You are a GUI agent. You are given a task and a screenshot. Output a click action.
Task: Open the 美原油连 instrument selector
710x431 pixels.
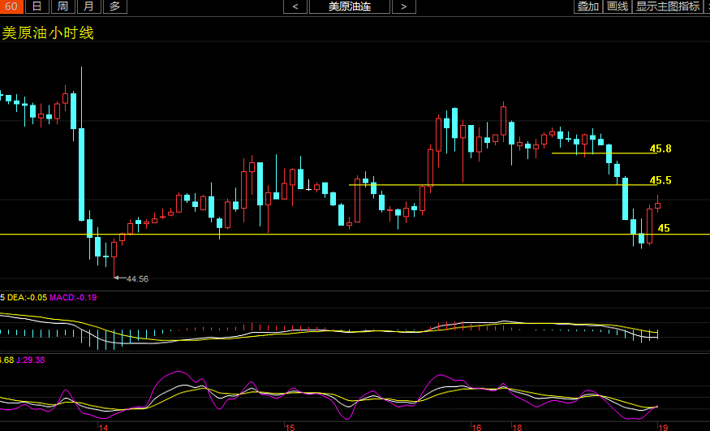(x=350, y=6)
